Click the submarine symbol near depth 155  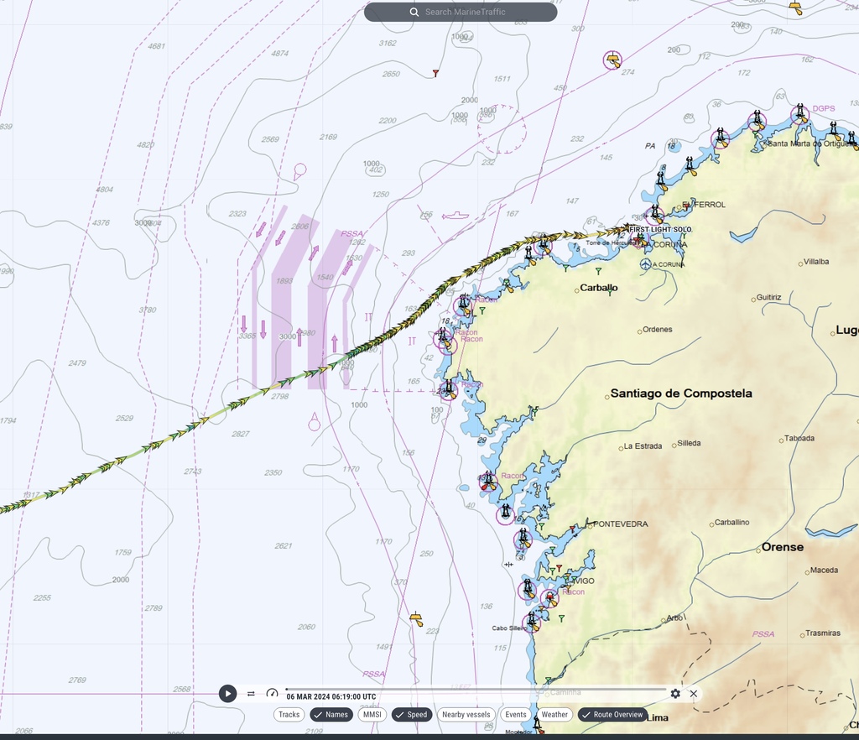click(x=456, y=216)
